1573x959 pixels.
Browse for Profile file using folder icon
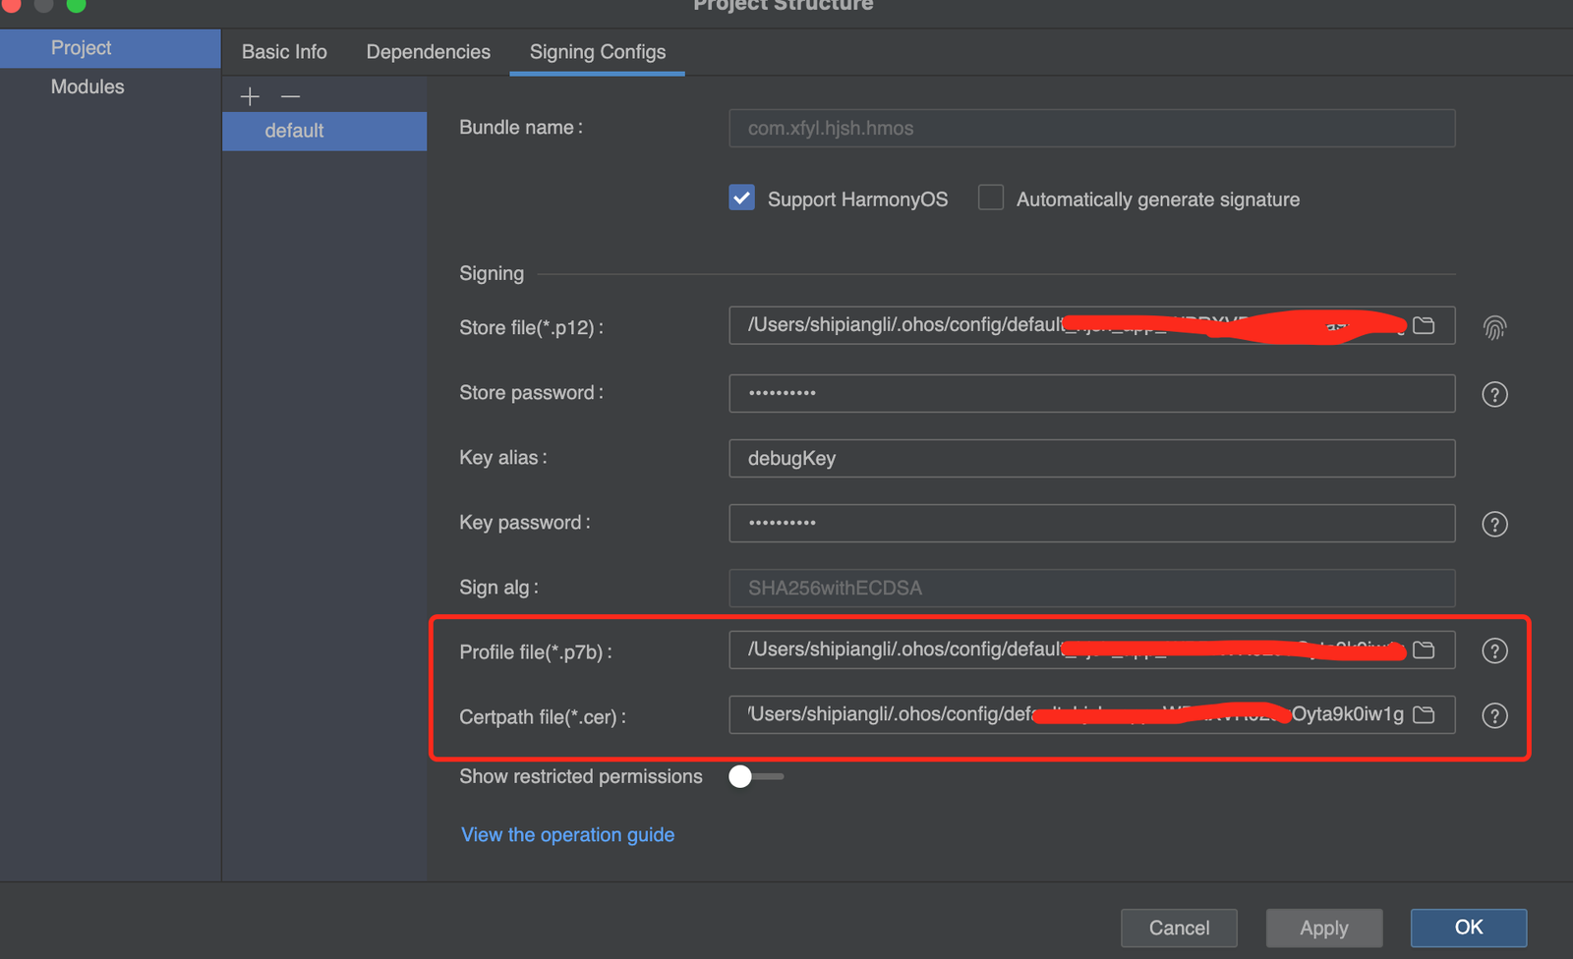tap(1424, 649)
